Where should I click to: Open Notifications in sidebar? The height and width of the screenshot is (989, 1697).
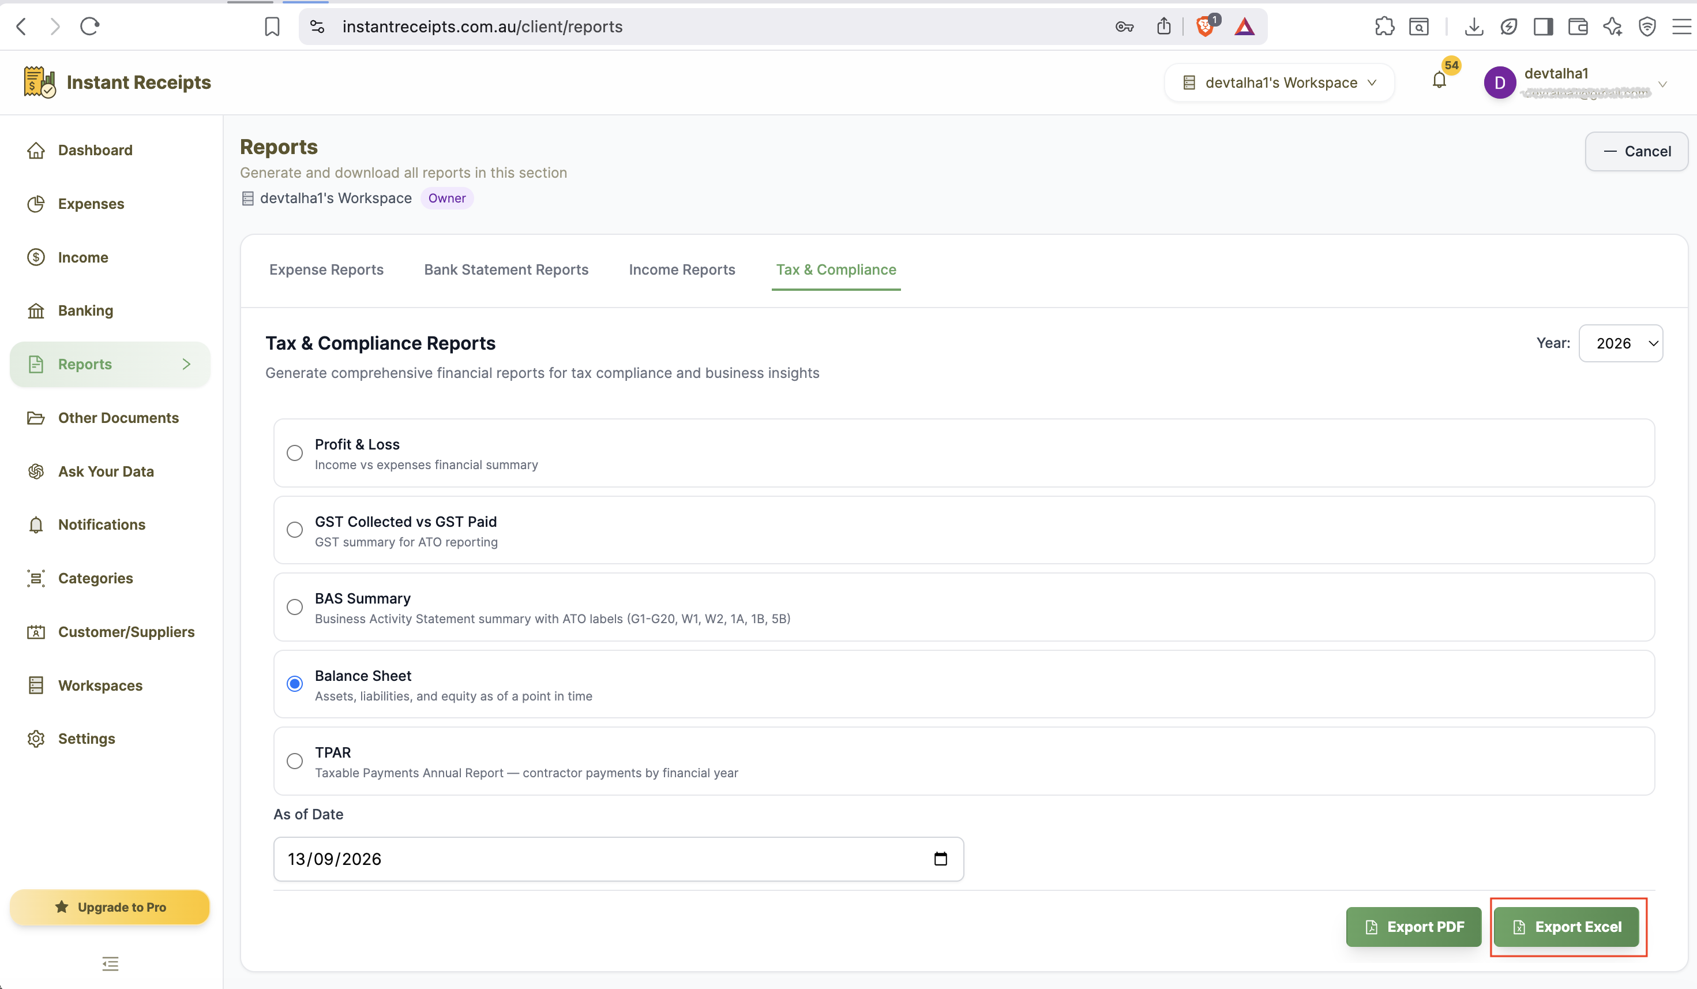pos(110,525)
